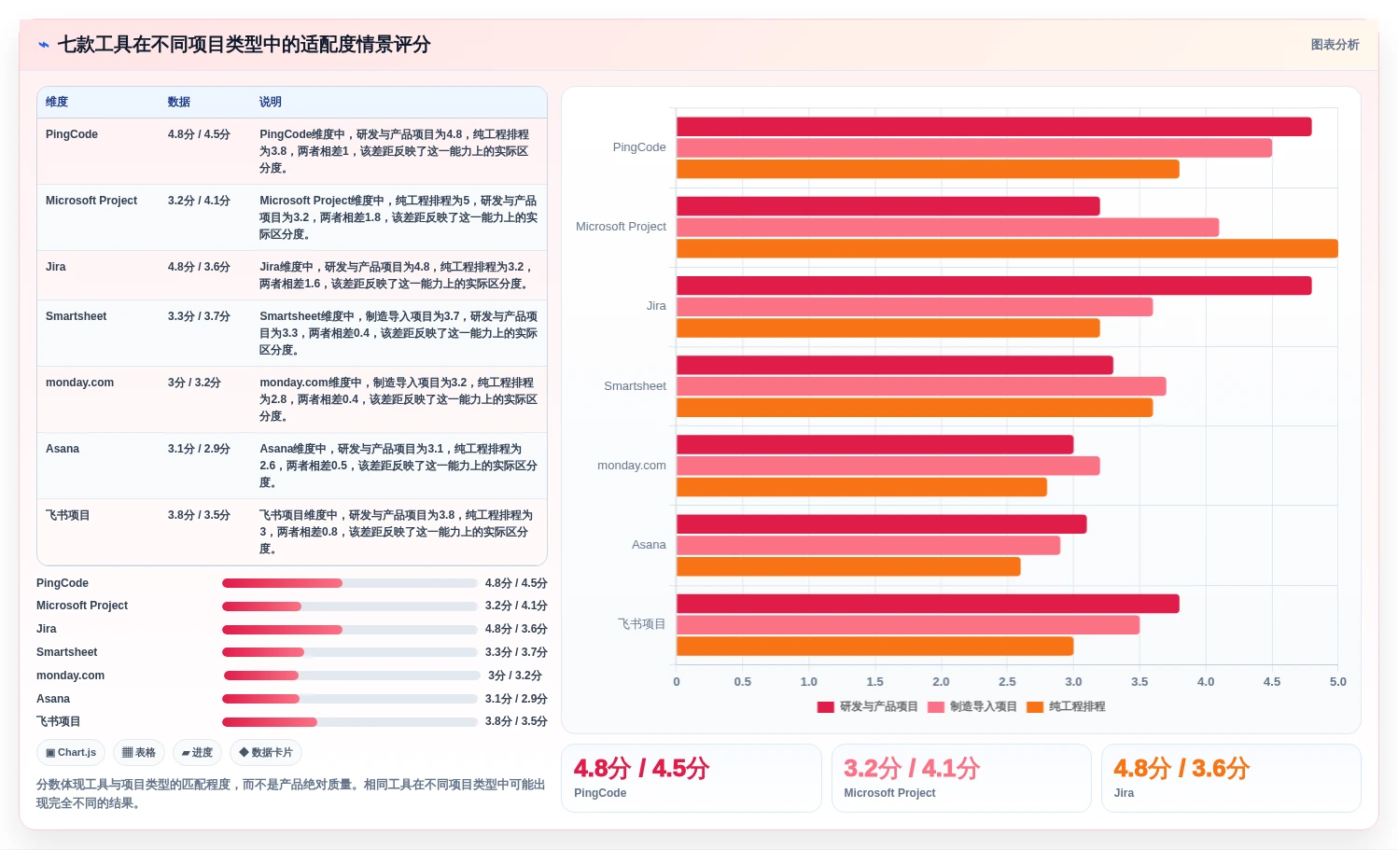Viewport: 1398px width, 850px height.
Task: Click the Microsoft Project progress bar
Action: (x=350, y=606)
